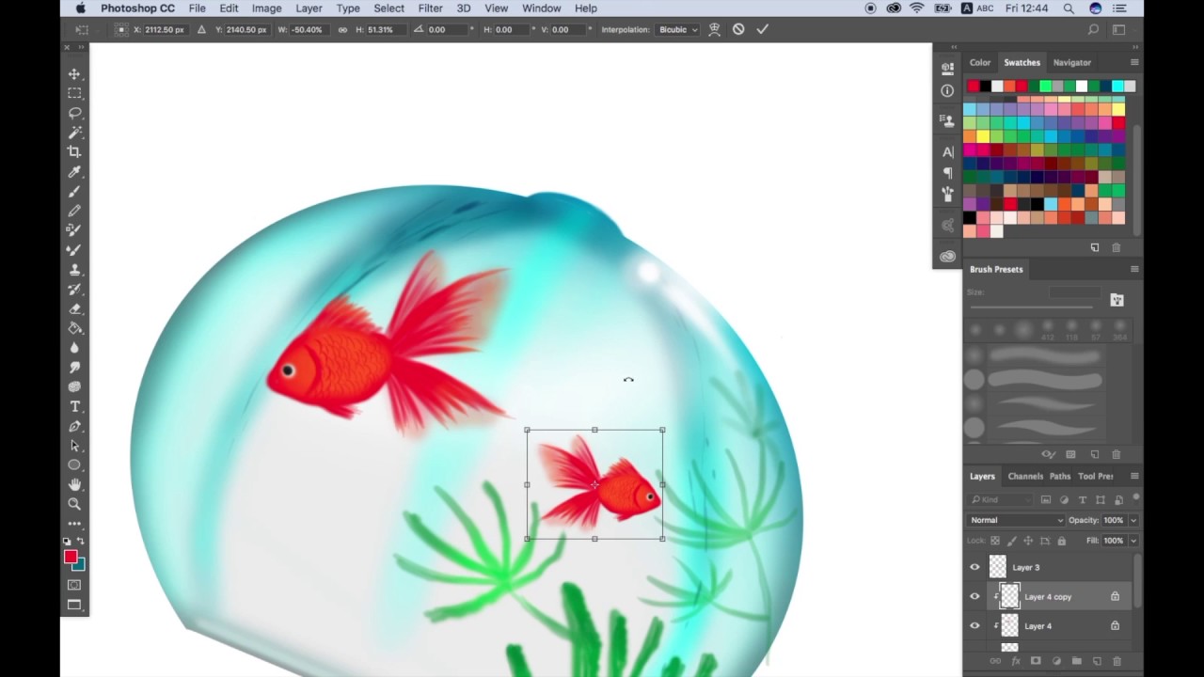The height and width of the screenshot is (677, 1204).
Task: Select the Hand tool
Action: pos(74,484)
